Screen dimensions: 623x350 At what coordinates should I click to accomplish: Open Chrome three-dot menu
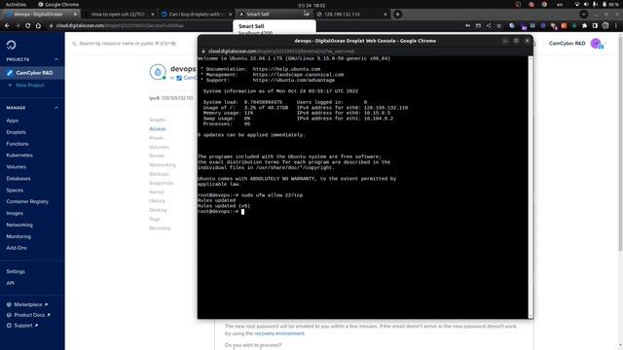(616, 25)
